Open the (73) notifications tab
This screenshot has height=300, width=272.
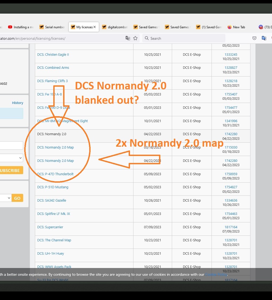coord(265,27)
